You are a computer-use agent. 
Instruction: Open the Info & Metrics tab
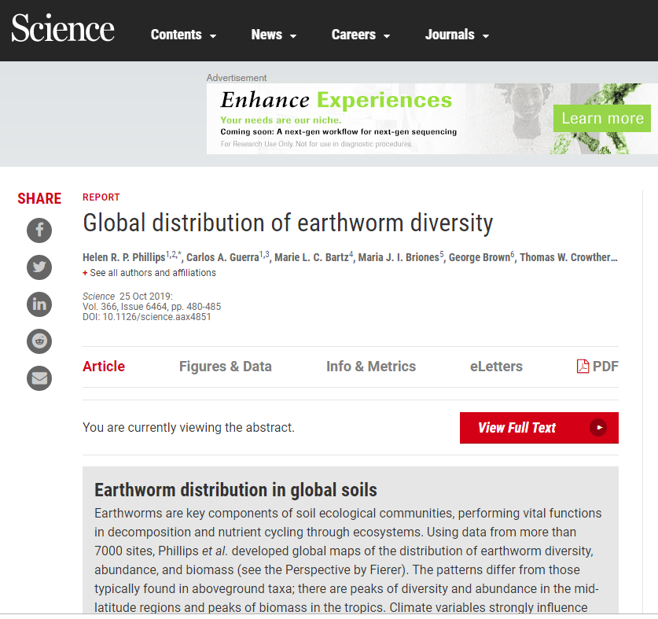(371, 367)
